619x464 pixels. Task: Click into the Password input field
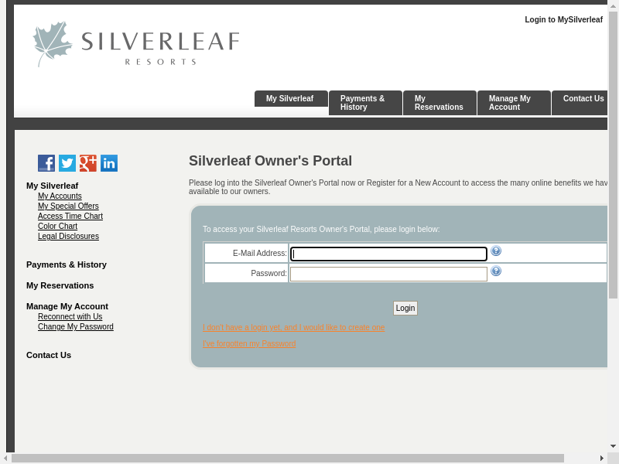(388, 274)
